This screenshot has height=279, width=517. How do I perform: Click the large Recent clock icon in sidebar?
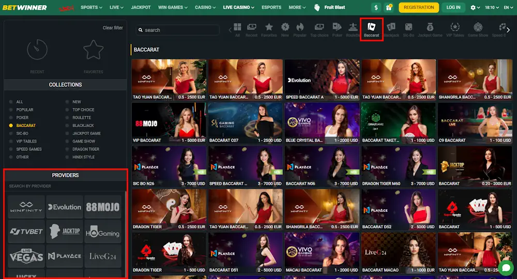pos(37,50)
